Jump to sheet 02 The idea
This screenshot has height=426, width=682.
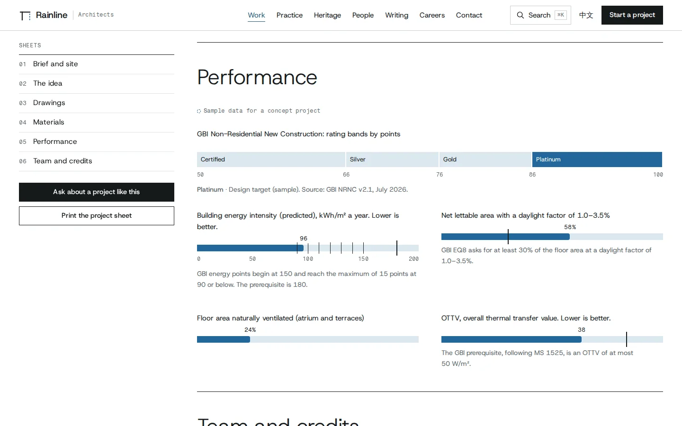pyautogui.click(x=97, y=84)
